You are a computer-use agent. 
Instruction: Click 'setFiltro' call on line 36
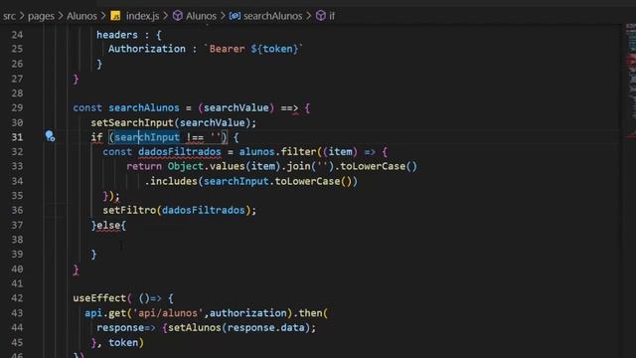[129, 210]
